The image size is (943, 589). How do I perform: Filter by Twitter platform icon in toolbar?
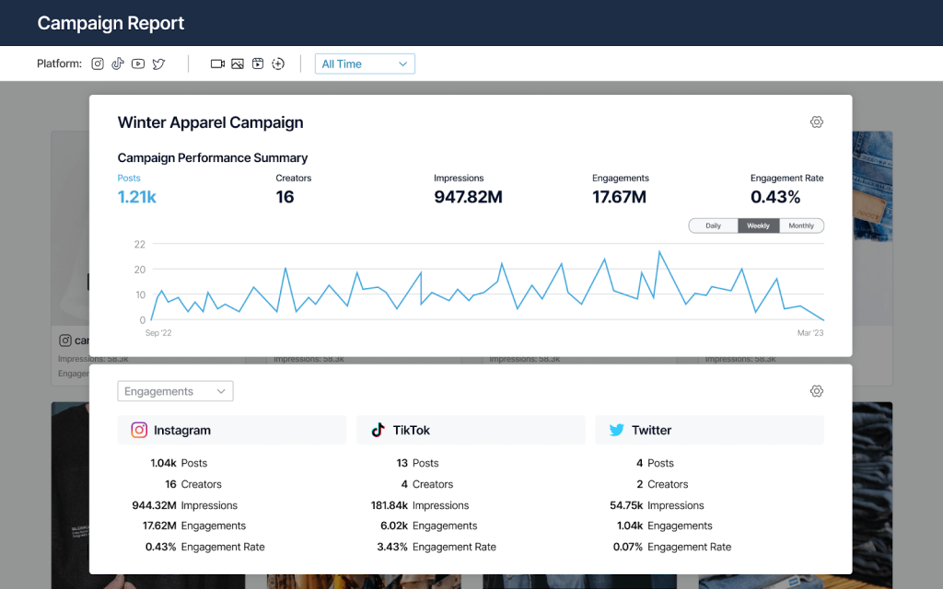coord(158,64)
